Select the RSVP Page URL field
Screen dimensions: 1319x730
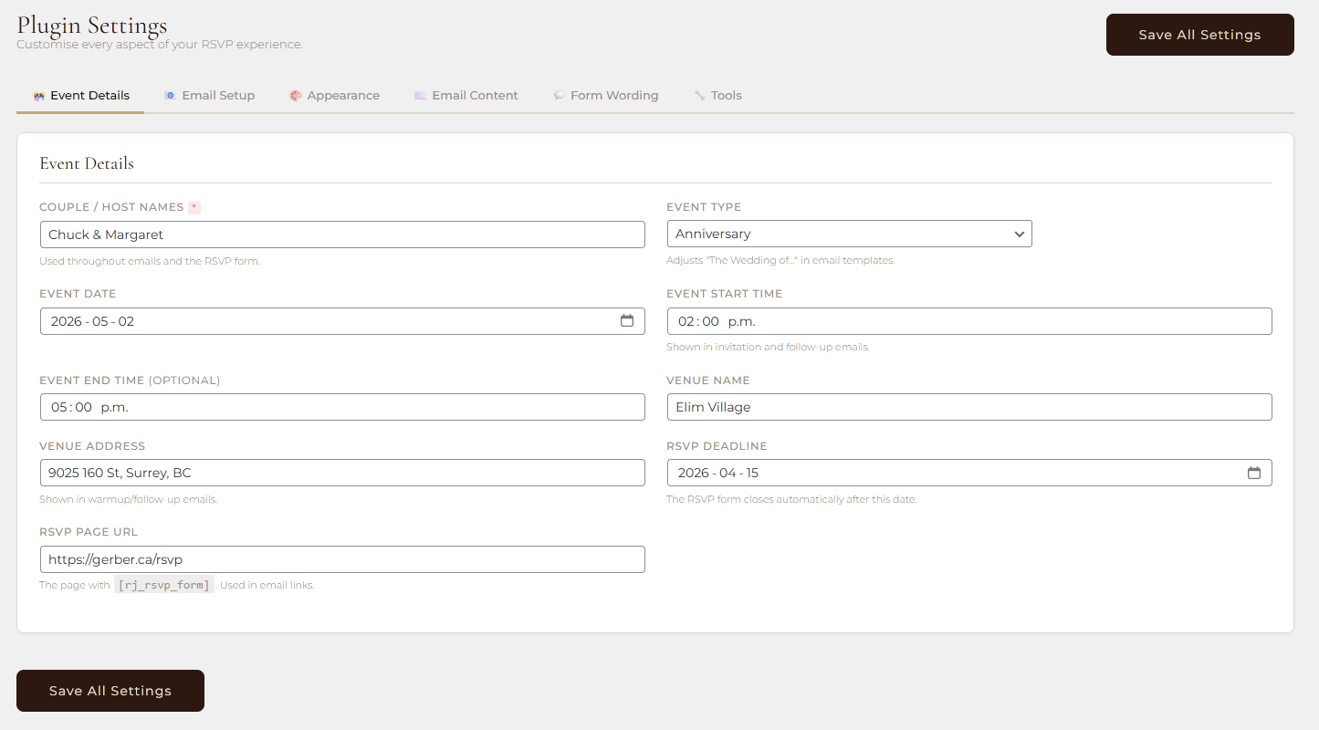click(342, 559)
